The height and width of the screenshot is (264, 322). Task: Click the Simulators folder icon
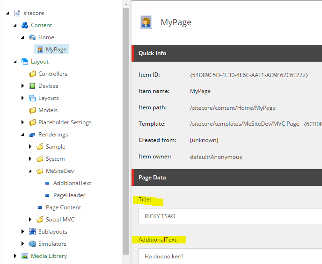(x=32, y=244)
